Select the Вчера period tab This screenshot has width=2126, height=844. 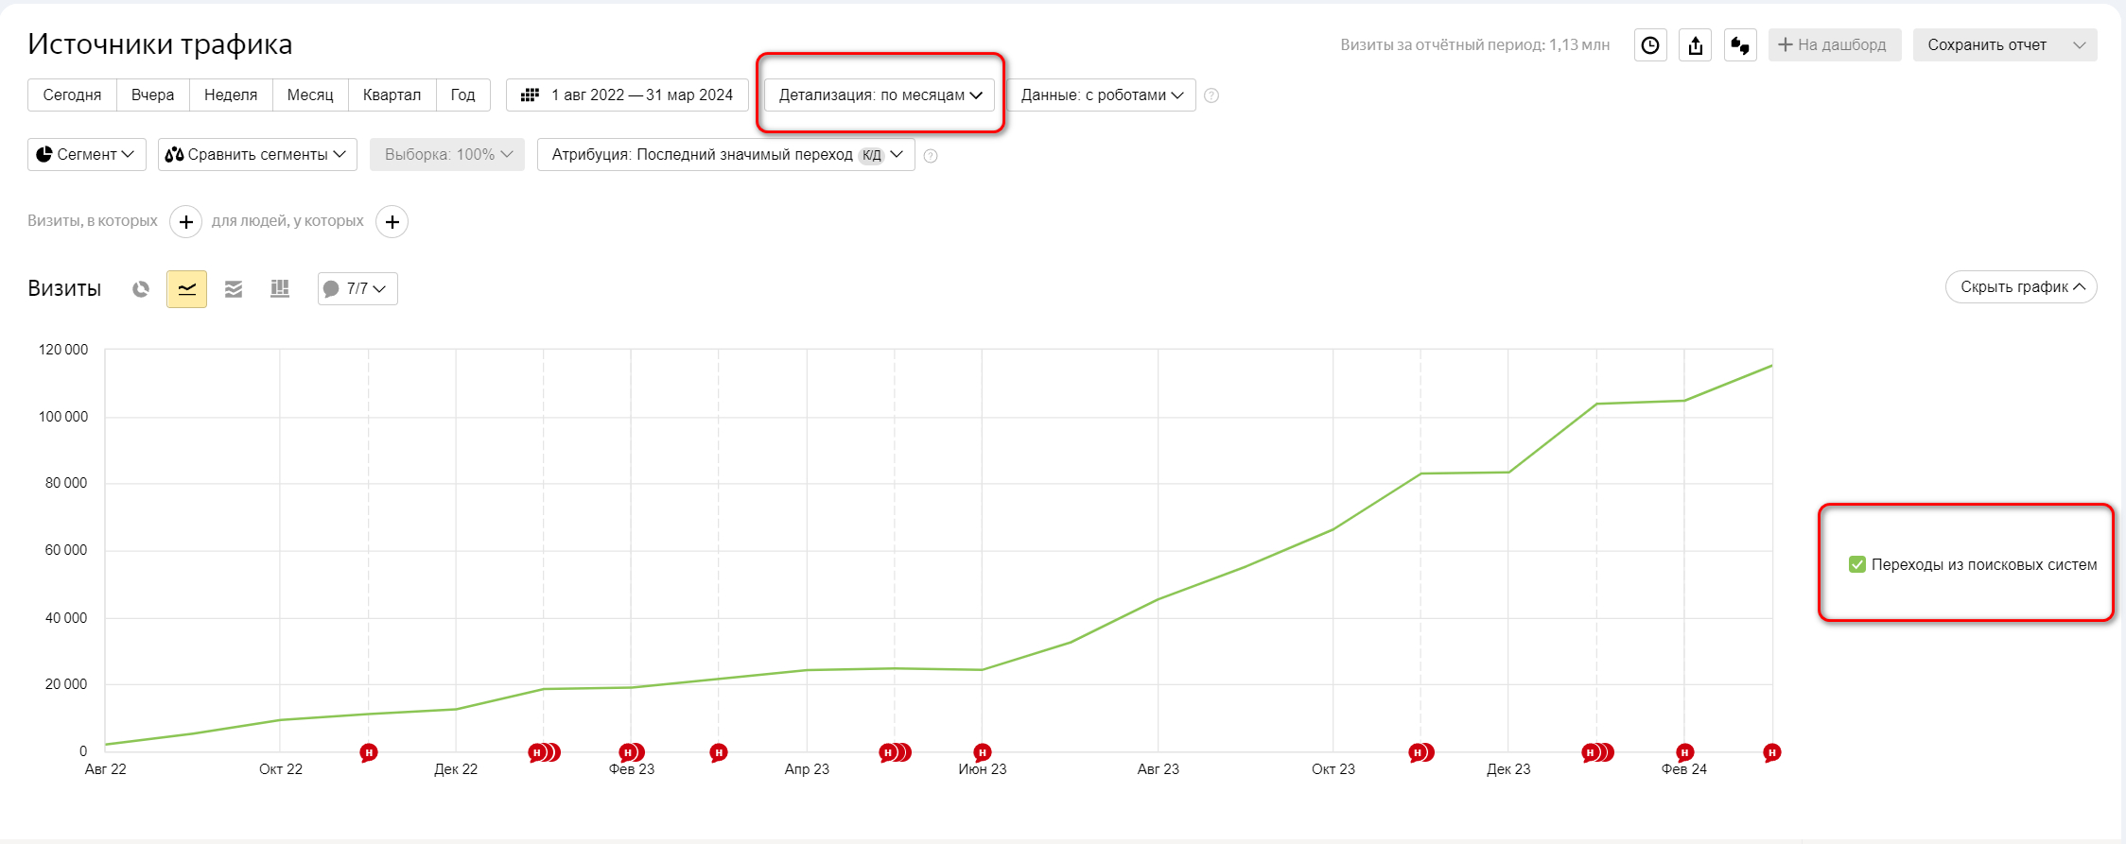pos(152,95)
